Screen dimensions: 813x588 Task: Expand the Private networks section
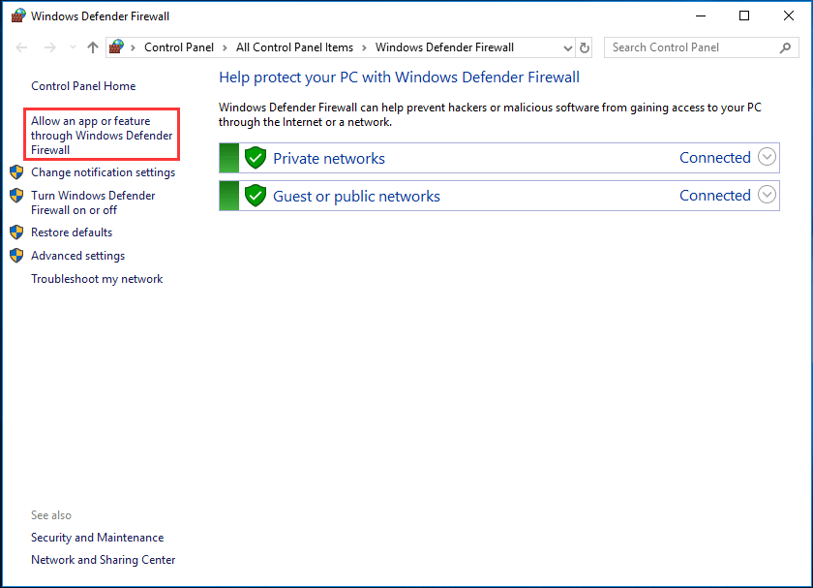[x=768, y=157]
